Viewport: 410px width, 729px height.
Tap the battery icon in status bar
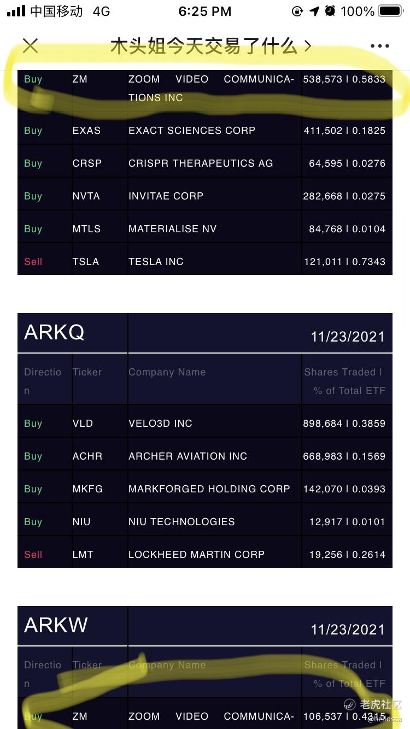point(390,11)
